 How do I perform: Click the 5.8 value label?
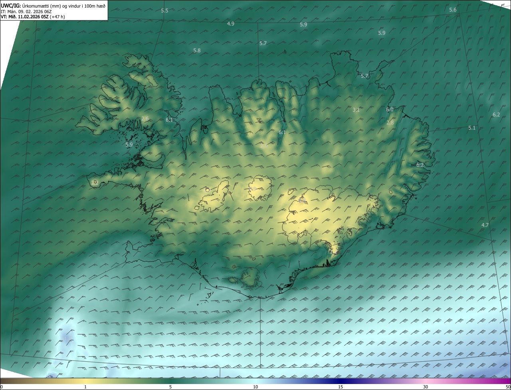(197, 51)
